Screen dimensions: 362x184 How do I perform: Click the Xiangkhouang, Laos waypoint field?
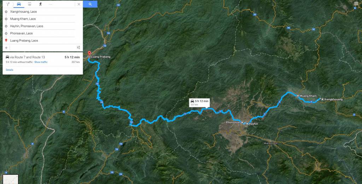[x=42, y=12]
